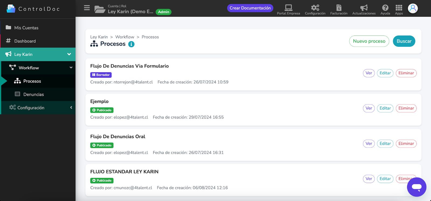Select Workflow sidebar item
This screenshot has width=431, height=201.
[x=38, y=68]
